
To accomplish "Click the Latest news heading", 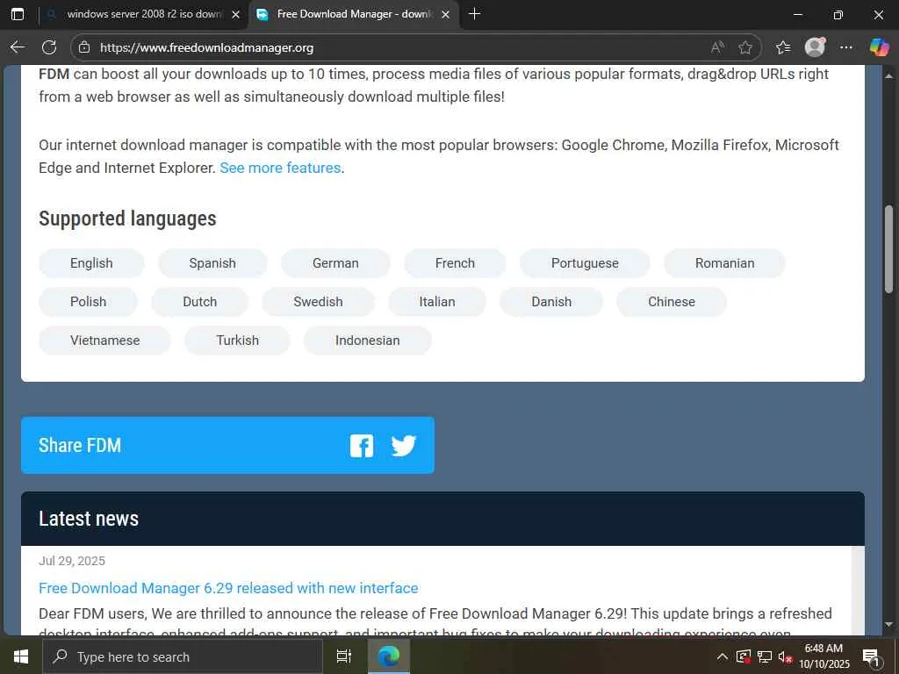I will click(x=89, y=519).
